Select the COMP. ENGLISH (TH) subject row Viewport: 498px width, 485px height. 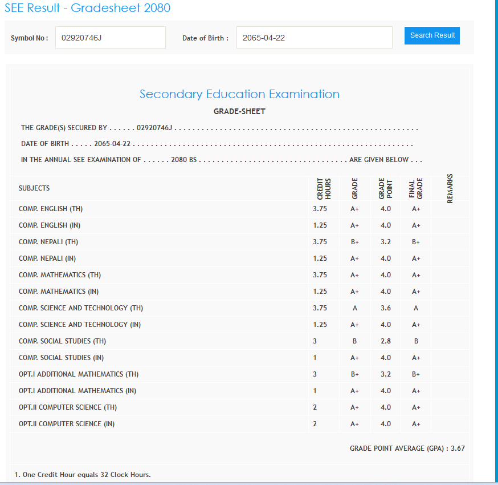point(51,209)
